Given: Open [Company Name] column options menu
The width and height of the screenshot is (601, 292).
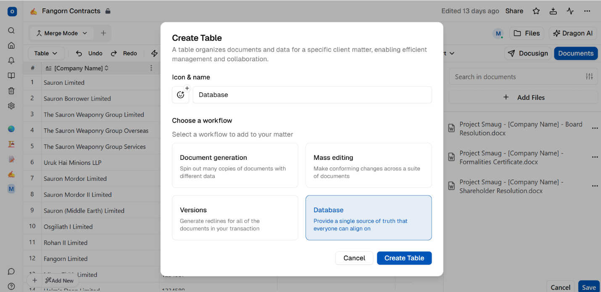Looking at the screenshot, I should coord(151,68).
